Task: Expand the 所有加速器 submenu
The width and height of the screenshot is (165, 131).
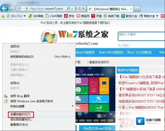Action: pos(39,106)
